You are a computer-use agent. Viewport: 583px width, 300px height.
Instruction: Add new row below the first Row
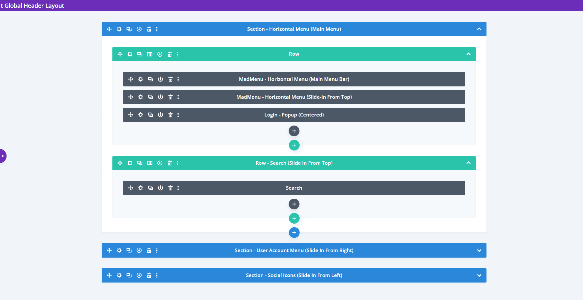tap(294, 145)
